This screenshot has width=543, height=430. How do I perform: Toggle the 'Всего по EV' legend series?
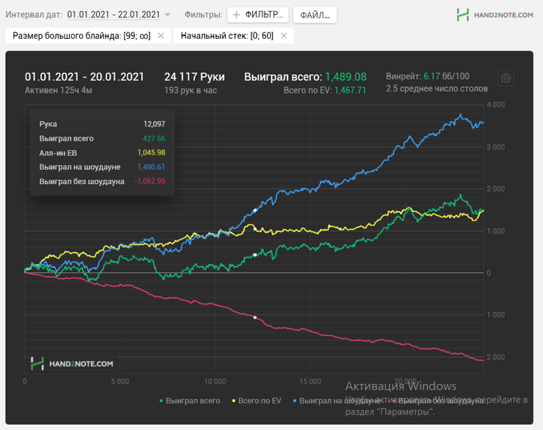pos(256,401)
